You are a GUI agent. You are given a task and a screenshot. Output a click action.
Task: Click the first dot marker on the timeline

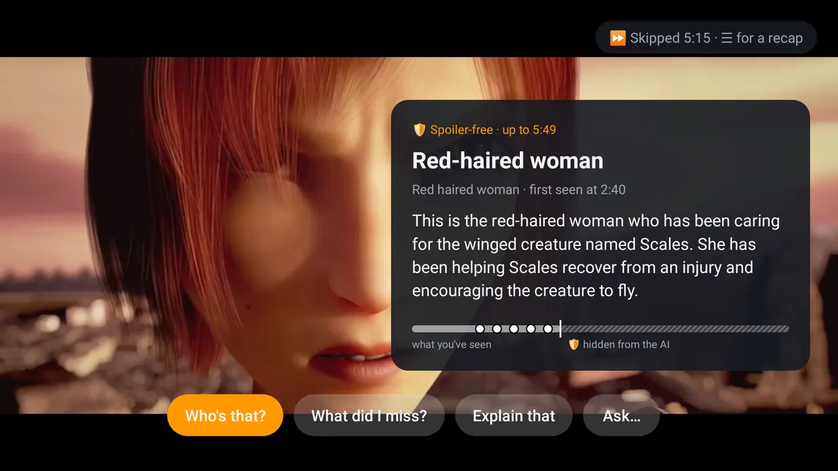click(x=480, y=328)
